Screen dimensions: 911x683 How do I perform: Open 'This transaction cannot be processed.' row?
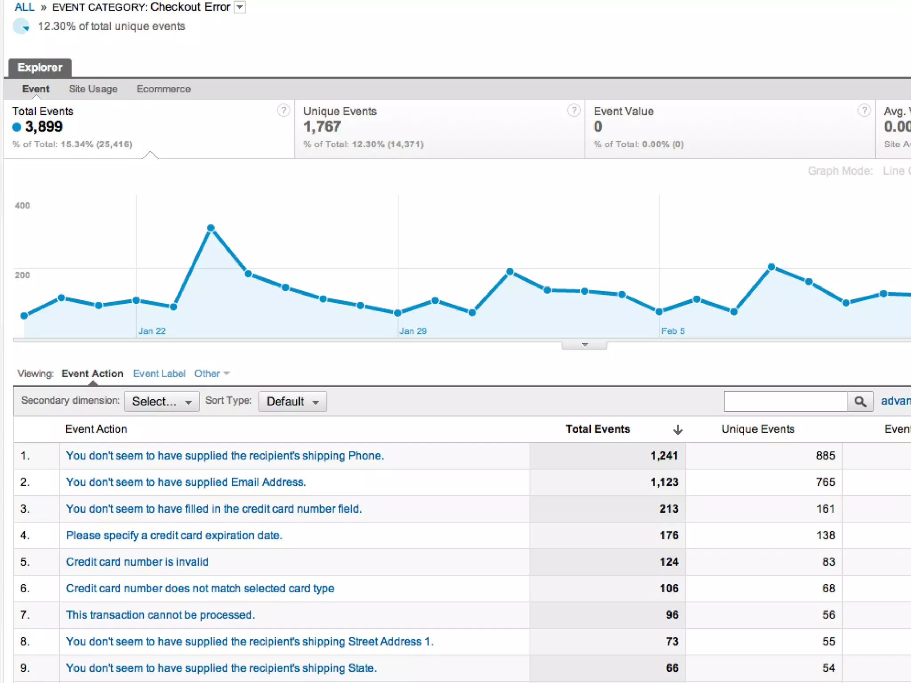[160, 615]
